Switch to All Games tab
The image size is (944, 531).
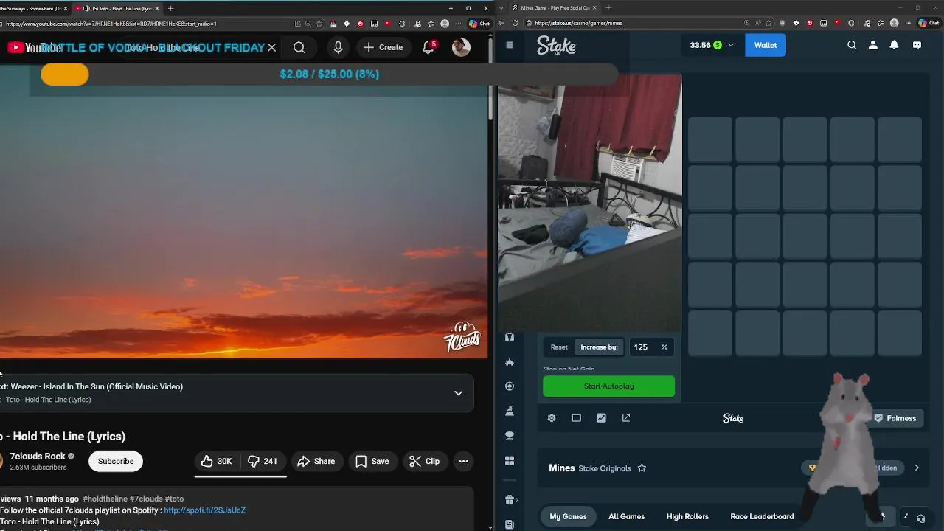coord(626,516)
